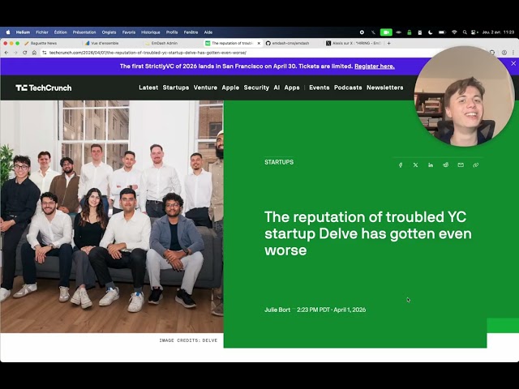Share article on Reddit
Image resolution: width=519 pixels, height=389 pixels.
coord(445,165)
